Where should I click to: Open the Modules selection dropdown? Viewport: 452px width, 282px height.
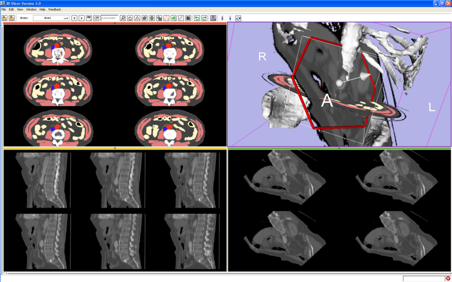point(51,18)
